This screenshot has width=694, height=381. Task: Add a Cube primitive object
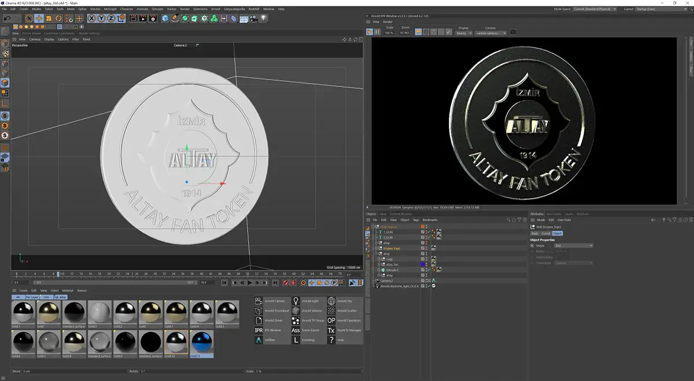pyautogui.click(x=165, y=18)
